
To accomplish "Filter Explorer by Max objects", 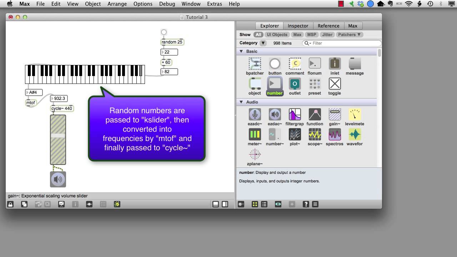I will tap(297, 35).
